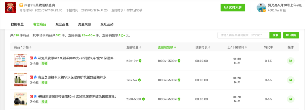
Task: Sort by 直播销售额 column arrows
Action: pos(175,47)
